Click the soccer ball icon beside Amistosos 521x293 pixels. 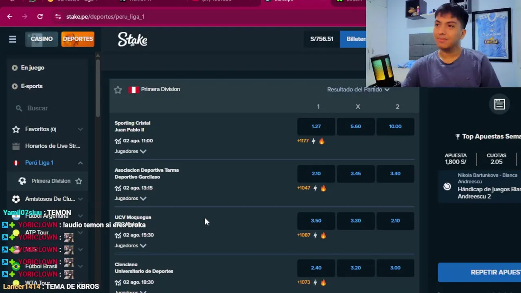click(16, 199)
